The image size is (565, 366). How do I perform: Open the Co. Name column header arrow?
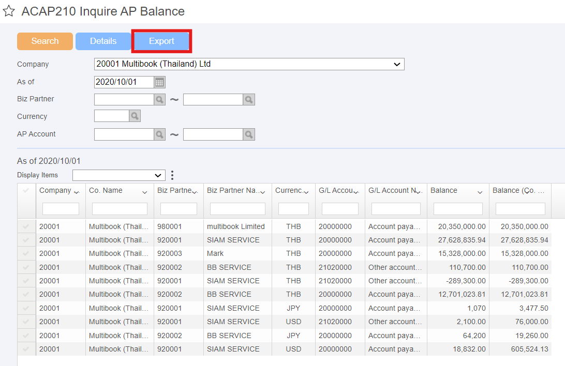(144, 192)
